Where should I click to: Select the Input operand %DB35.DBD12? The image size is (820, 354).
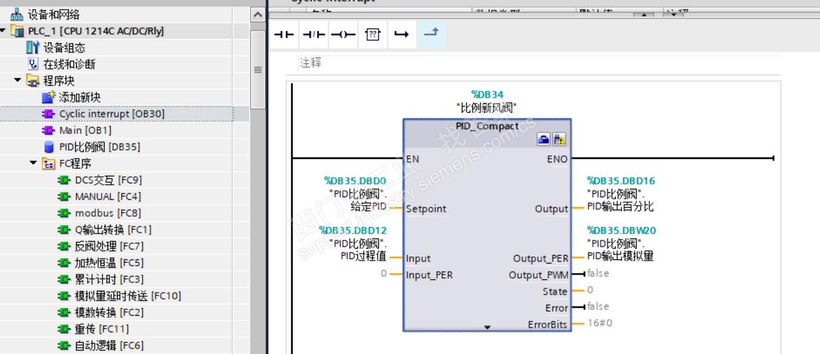353,231
